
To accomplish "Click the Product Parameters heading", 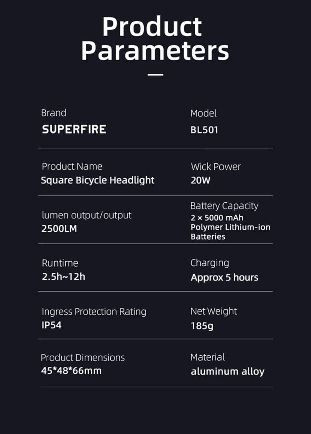I will click(x=155, y=38).
